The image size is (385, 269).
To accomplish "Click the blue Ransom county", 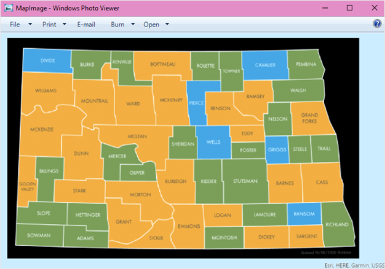I will [304, 213].
